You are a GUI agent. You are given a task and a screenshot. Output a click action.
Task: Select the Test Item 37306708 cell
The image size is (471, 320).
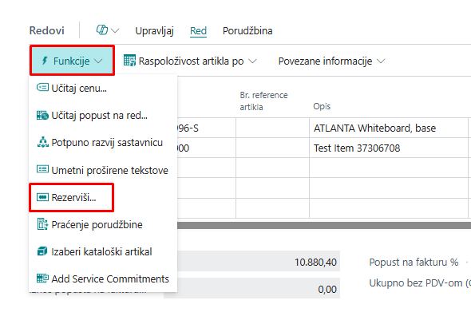coord(389,148)
